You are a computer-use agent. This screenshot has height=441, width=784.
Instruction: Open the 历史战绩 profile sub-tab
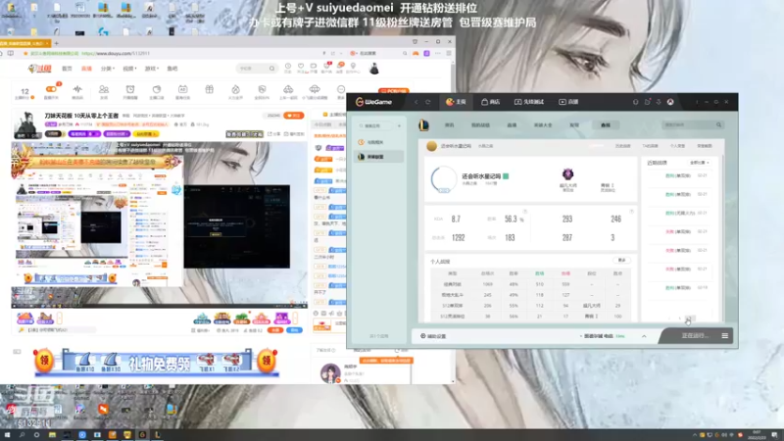622,146
